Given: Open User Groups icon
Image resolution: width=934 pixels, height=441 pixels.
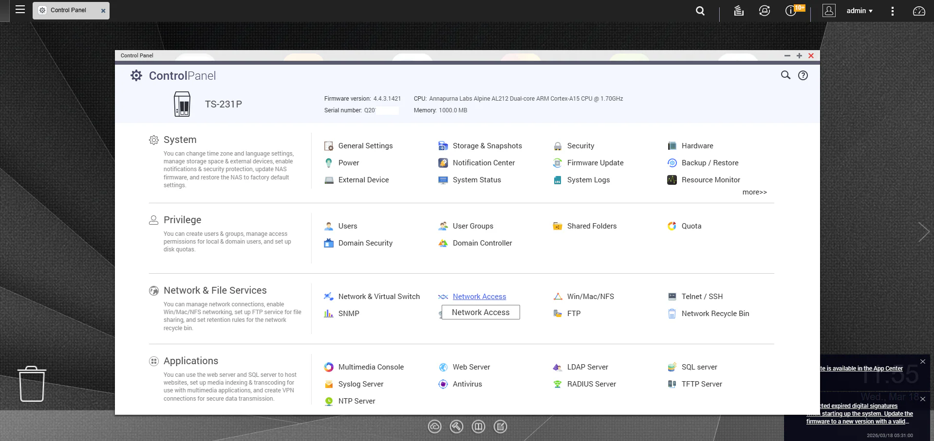Looking at the screenshot, I should point(443,226).
